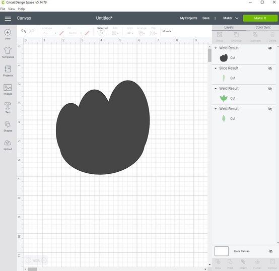Click the Attach tool icon
The width and height of the screenshot is (279, 271).
point(243,262)
